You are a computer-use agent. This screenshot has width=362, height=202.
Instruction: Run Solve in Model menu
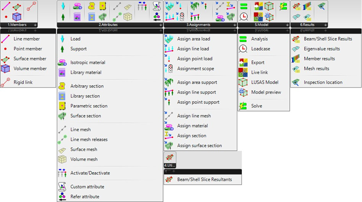(x=257, y=106)
